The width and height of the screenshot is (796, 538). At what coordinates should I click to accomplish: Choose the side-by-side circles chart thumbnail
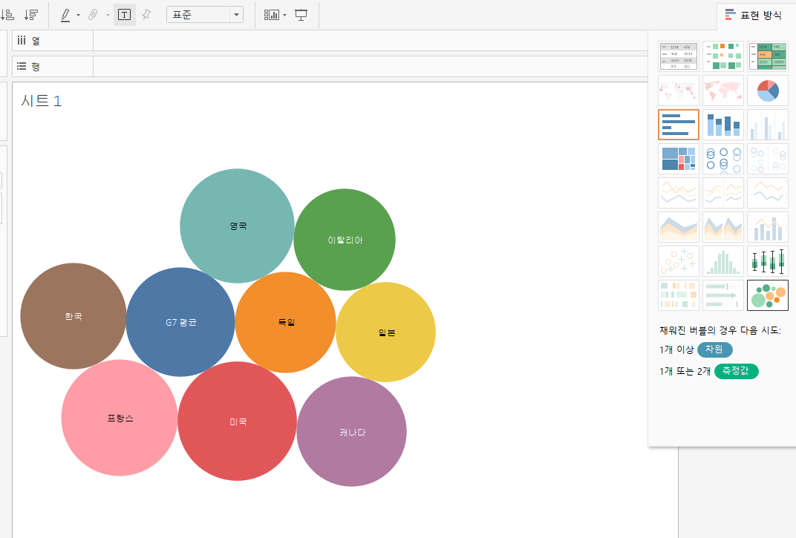[x=768, y=158]
